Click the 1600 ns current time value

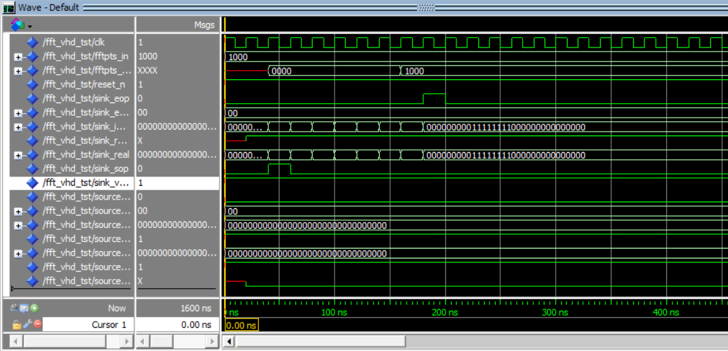(x=195, y=308)
